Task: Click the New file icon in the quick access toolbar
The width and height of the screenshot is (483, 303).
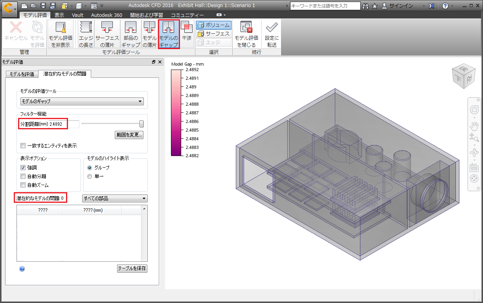Action: coord(24,6)
